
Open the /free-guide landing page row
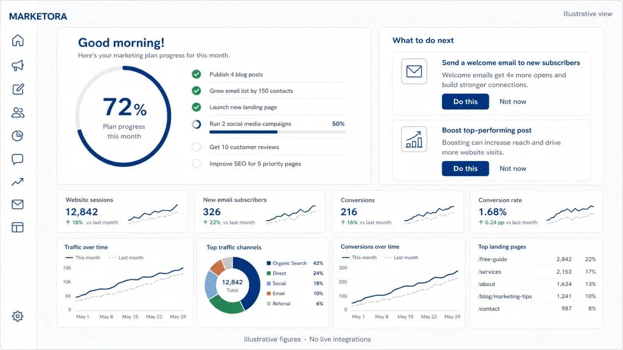(537, 259)
